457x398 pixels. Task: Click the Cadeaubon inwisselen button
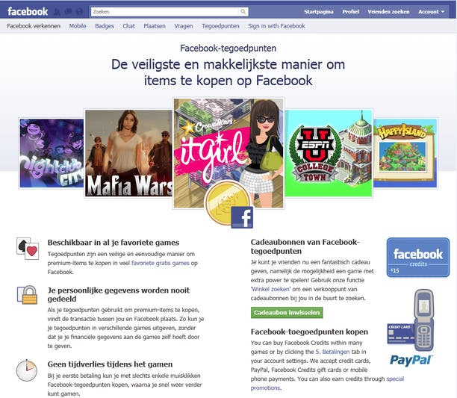[287, 312]
